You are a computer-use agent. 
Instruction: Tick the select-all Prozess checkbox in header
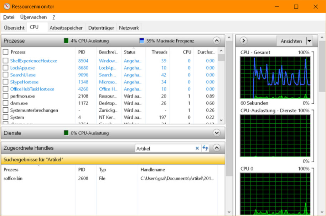6,52
